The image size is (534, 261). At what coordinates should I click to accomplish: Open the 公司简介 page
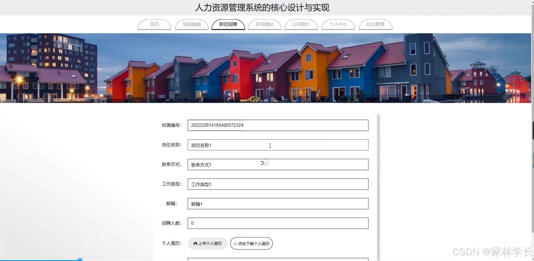click(x=301, y=24)
